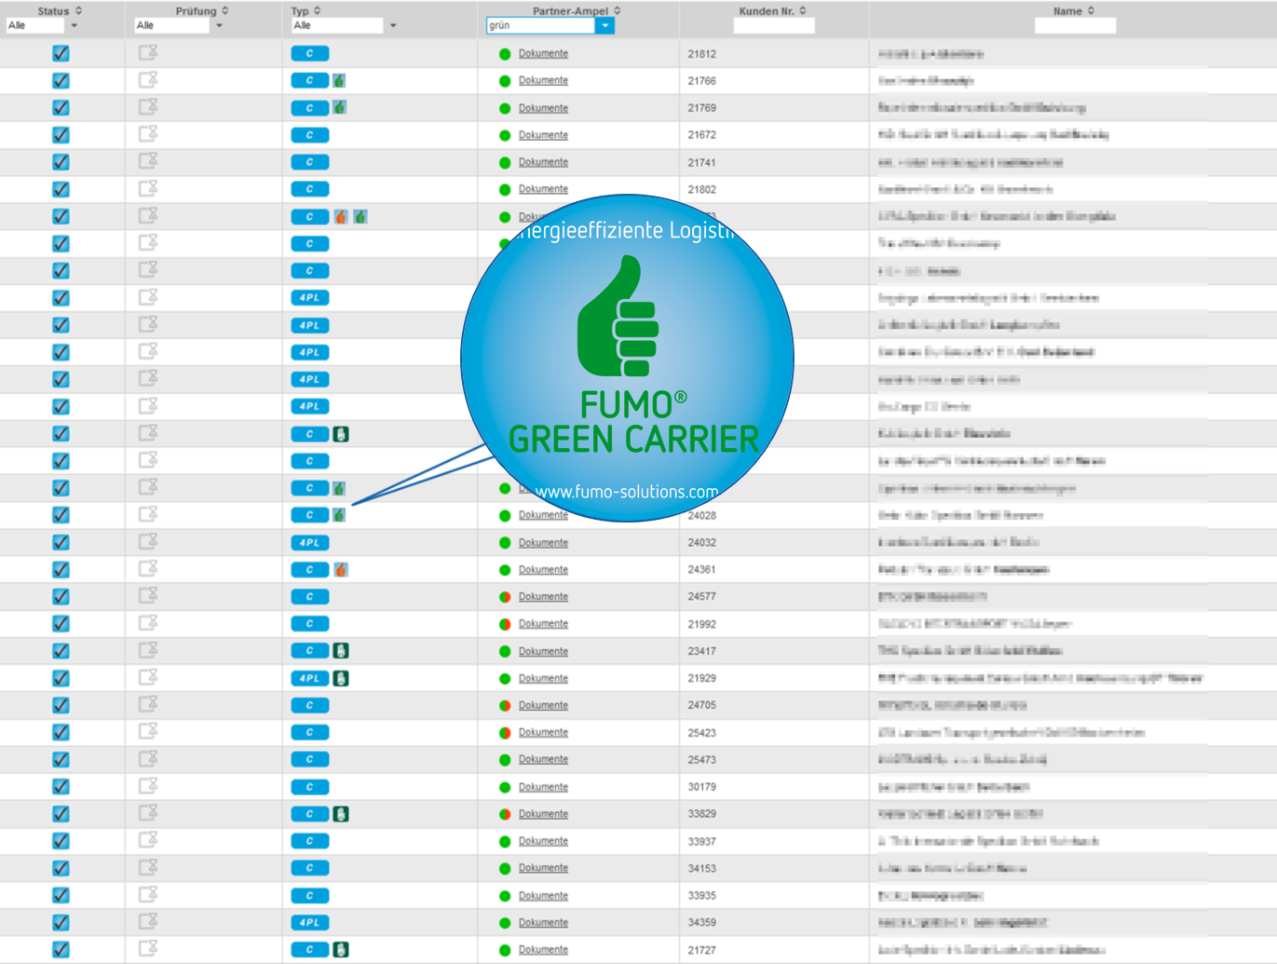Viewport: 1277px width, 964px height.
Task: Click dark green badge icon in row 21727
Action: tap(341, 950)
